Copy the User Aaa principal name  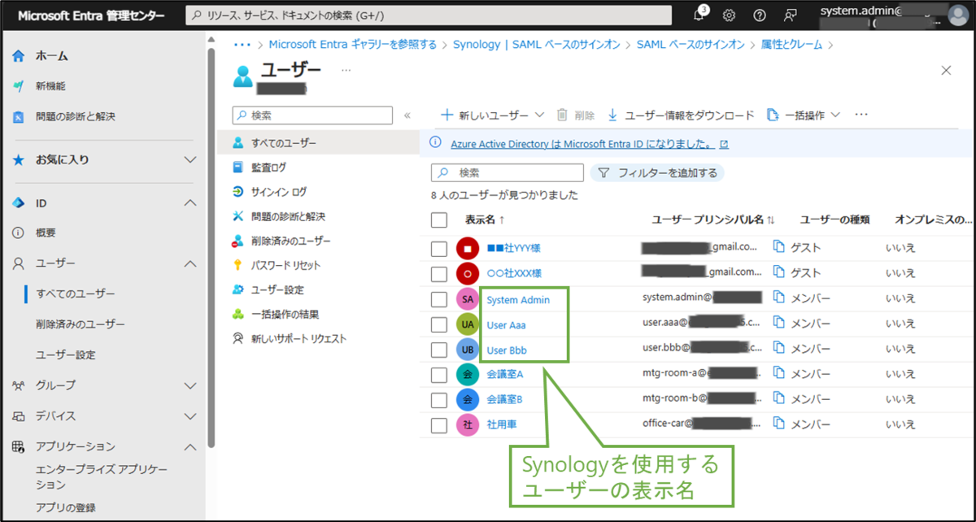coord(778,324)
